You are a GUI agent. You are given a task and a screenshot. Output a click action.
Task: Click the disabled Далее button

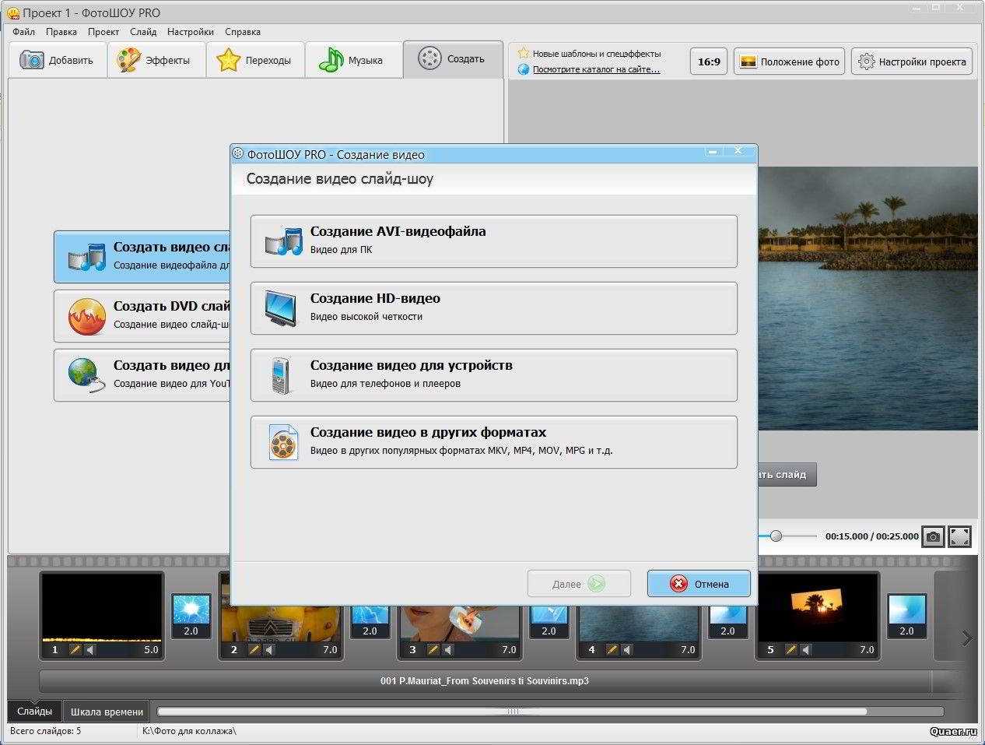[579, 584]
